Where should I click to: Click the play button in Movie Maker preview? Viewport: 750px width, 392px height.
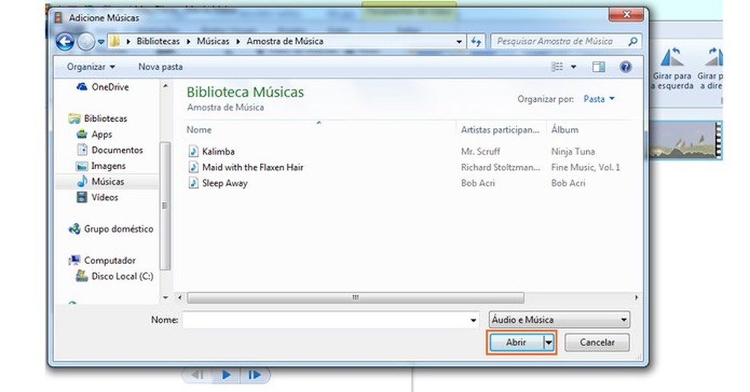226,374
